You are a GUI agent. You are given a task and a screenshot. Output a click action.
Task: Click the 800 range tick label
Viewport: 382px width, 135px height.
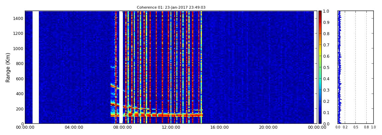[19, 64]
